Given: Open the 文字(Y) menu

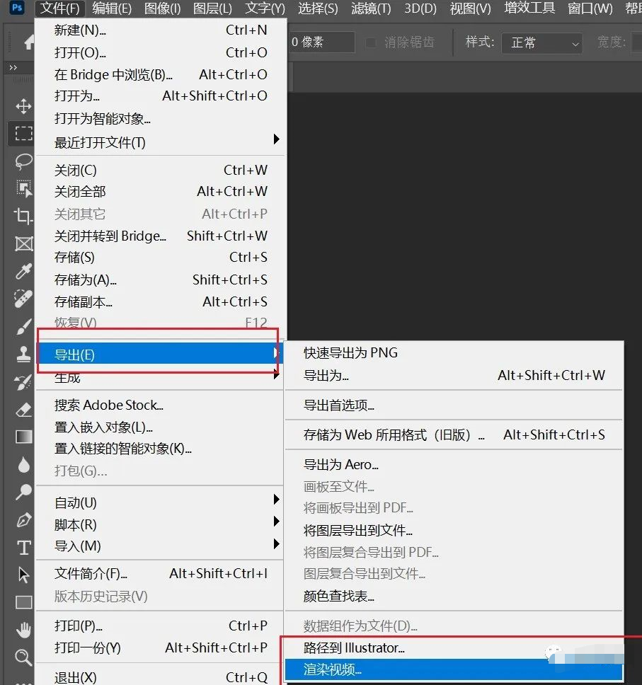Looking at the screenshot, I should [265, 8].
